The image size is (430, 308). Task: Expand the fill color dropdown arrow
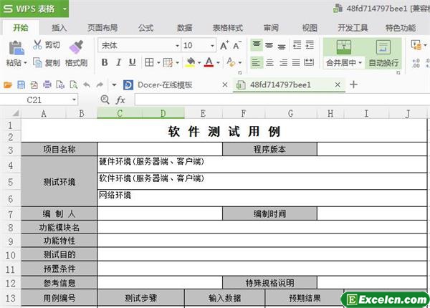coord(199,63)
